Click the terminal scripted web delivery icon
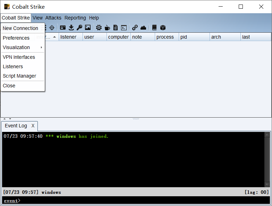The height and width of the screenshot is (206, 272). pyautogui.click(x=124, y=27)
